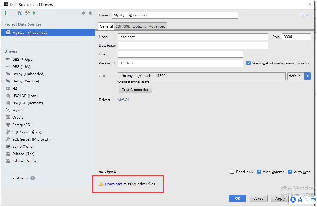Image resolution: width=317 pixels, height=207 pixels.
Task: Click the Apply button
Action: pos(280,199)
